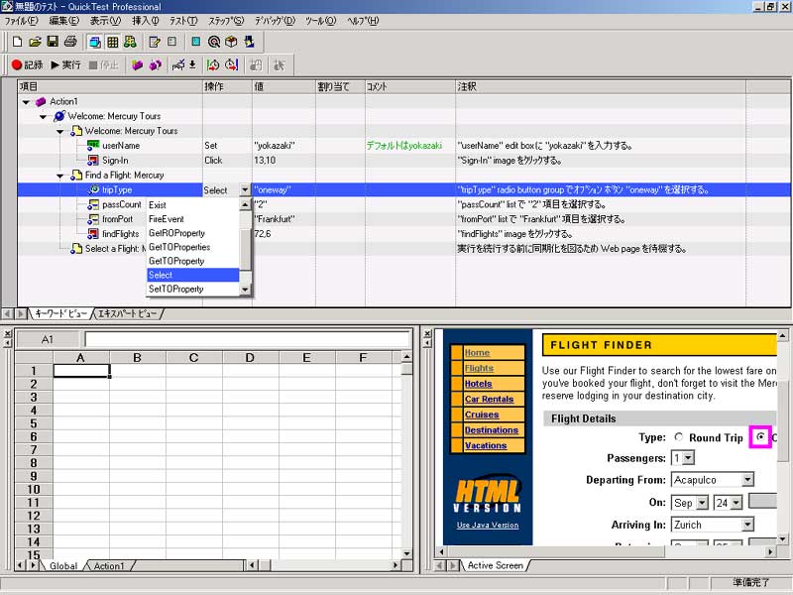The width and height of the screenshot is (793, 595).
Task: Click the Data Table formula input field
Action: (247, 339)
